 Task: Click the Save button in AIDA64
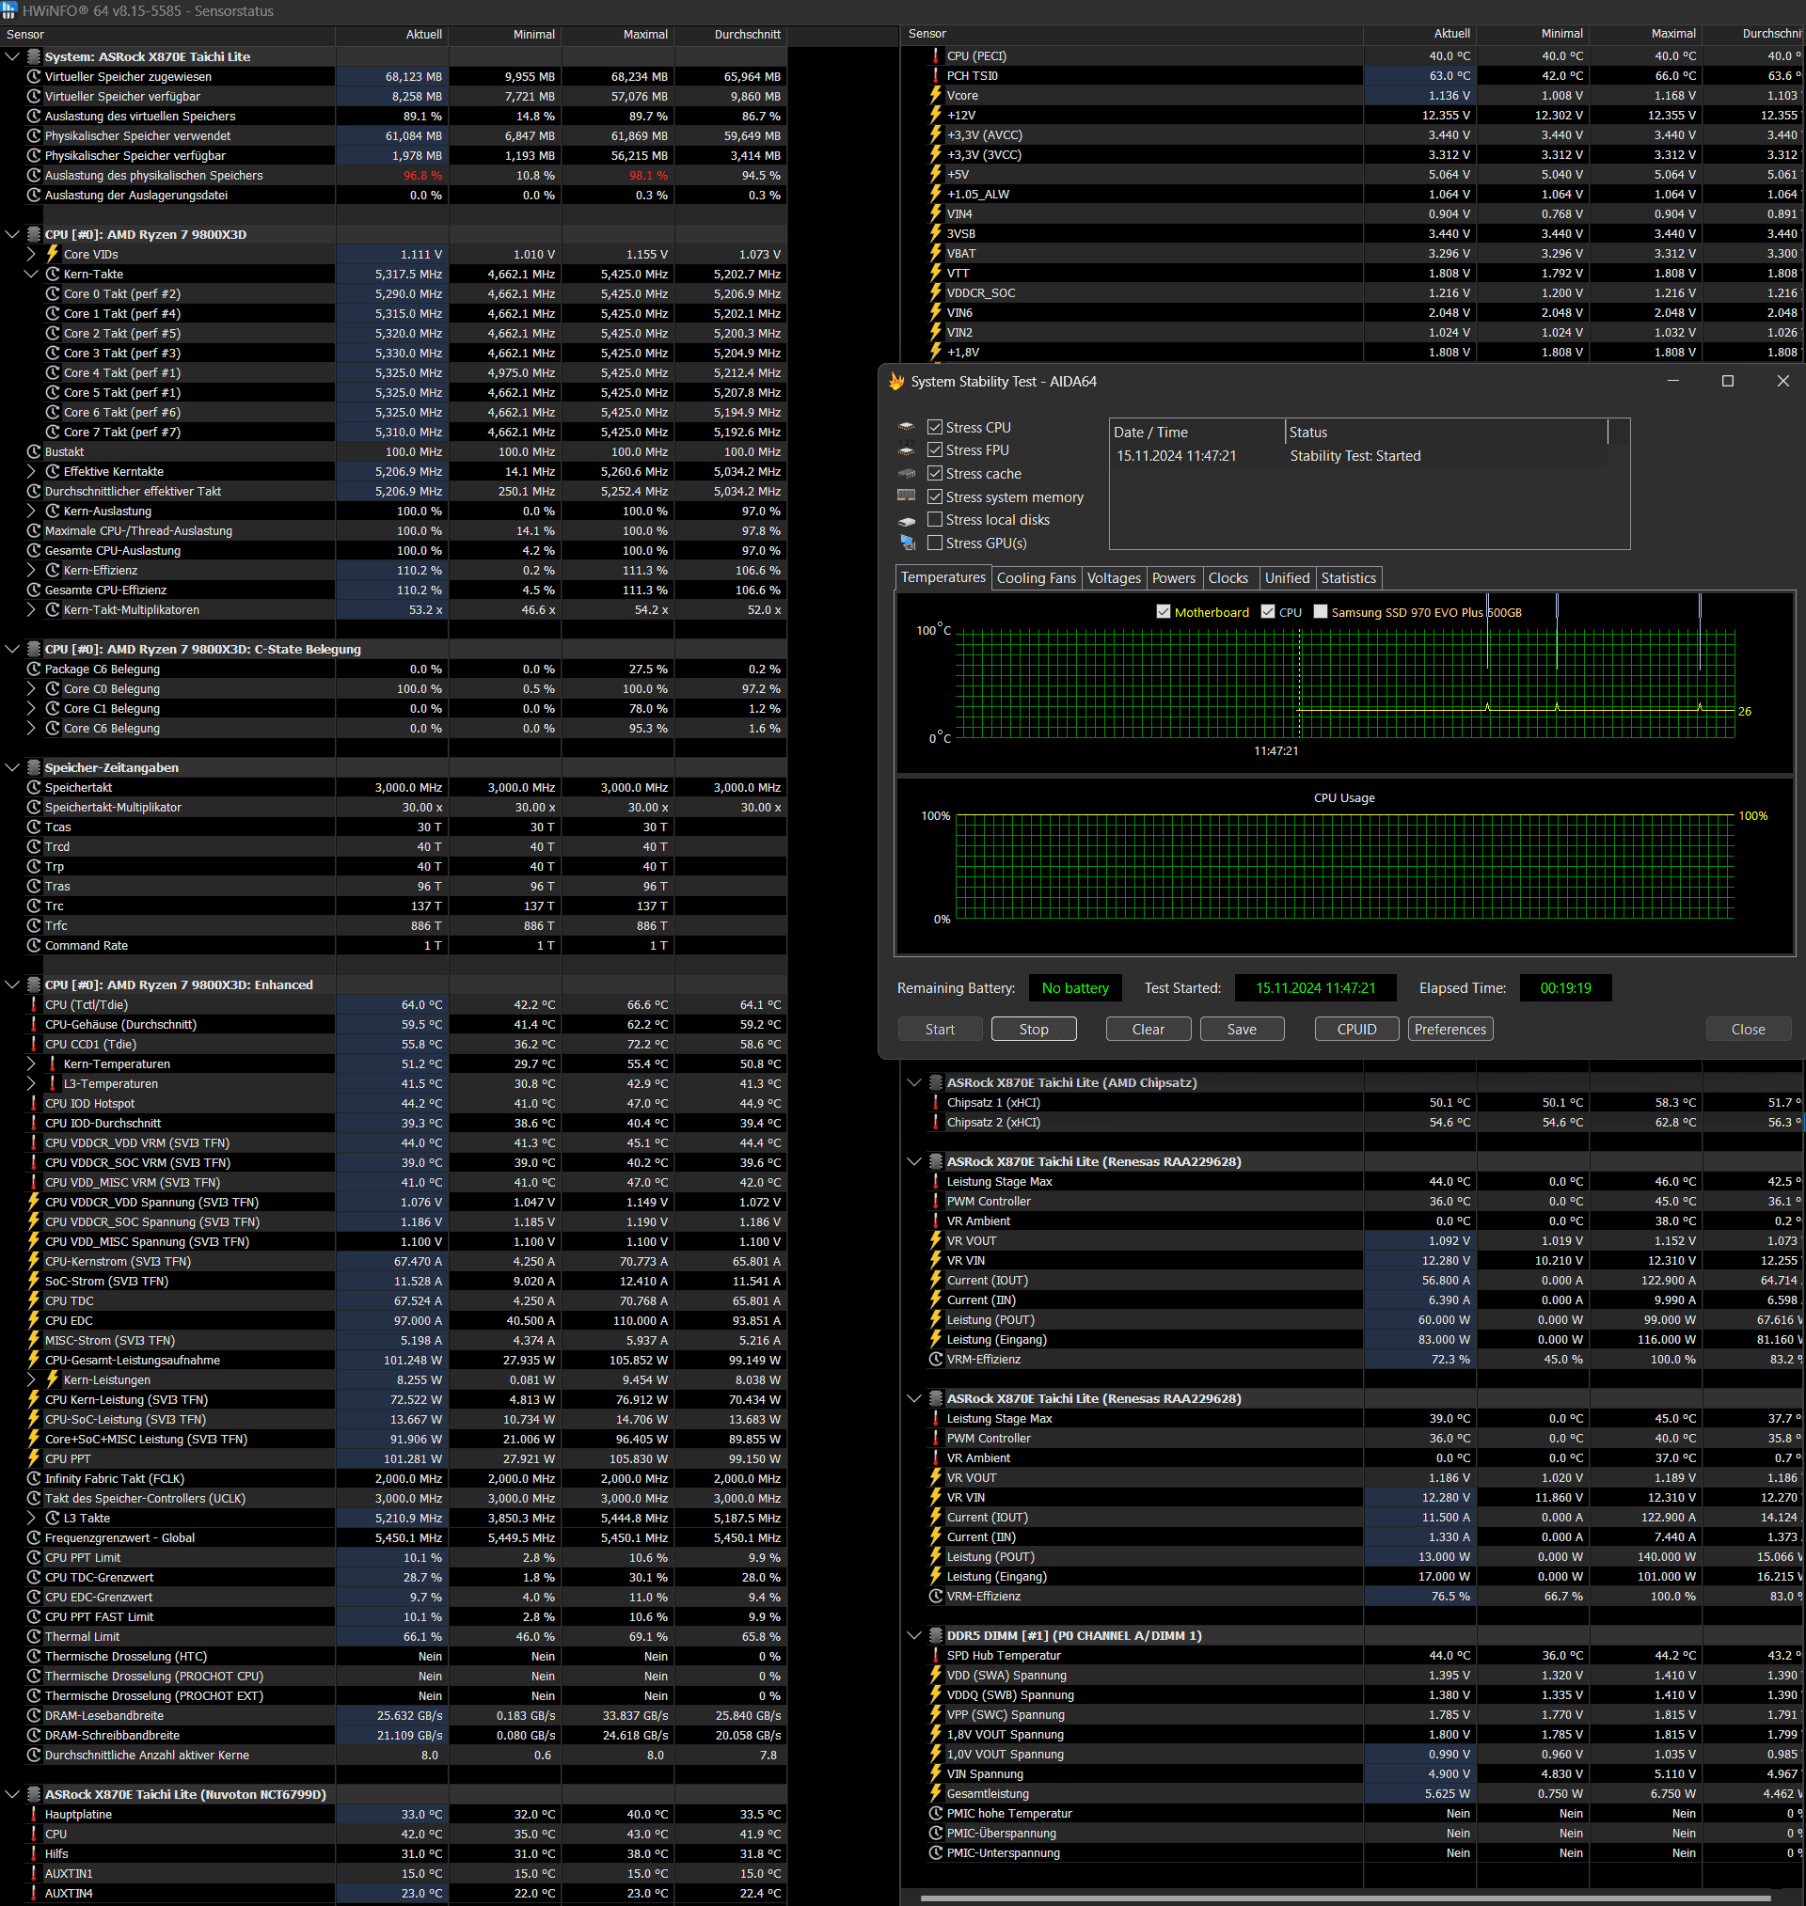click(1242, 1030)
